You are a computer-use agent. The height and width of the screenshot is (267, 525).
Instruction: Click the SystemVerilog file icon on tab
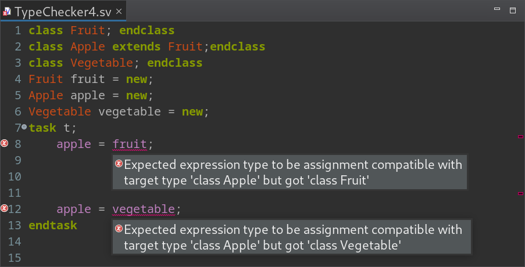pyautogui.click(x=7, y=12)
